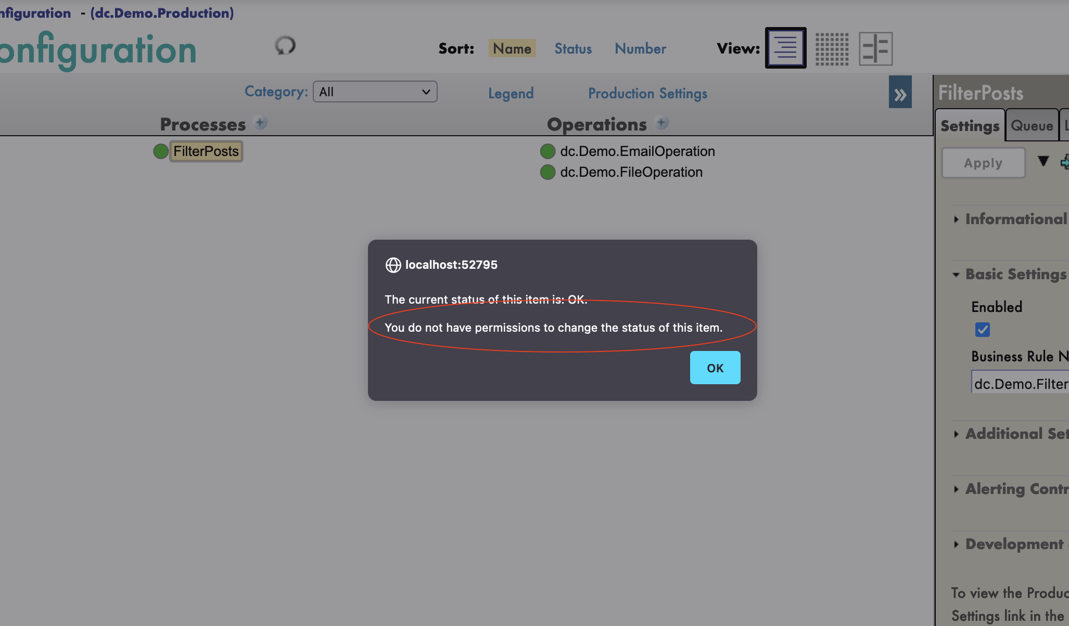Collapse the Basic Settings section
1069x626 pixels.
click(x=1015, y=274)
